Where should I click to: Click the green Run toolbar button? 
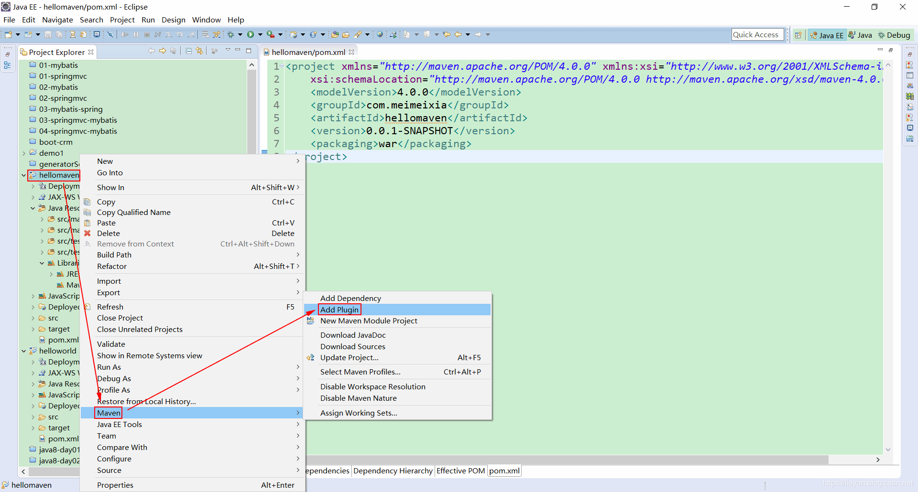pos(251,34)
